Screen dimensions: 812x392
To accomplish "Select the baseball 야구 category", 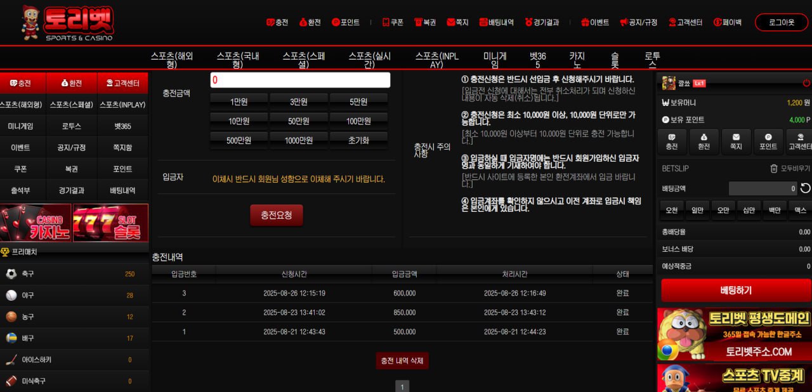I will tap(74, 296).
